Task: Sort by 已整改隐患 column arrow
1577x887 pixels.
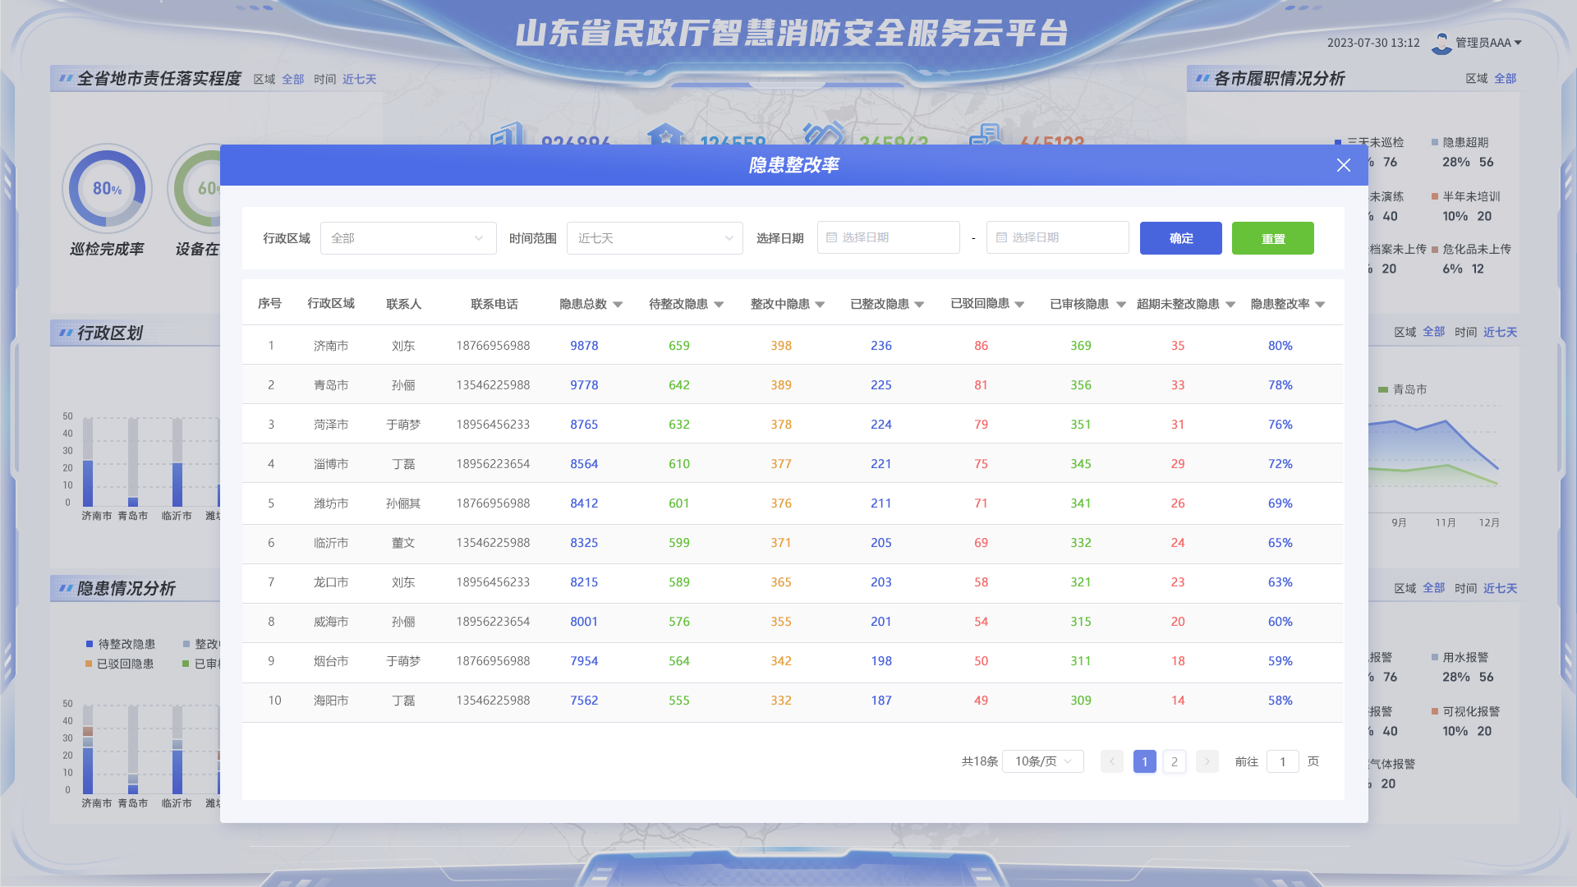Action: 919,305
